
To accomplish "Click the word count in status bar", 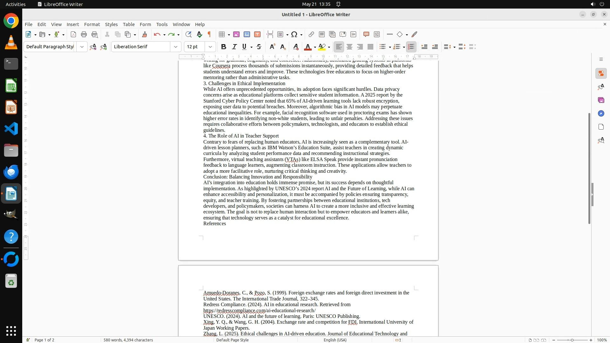I will [128, 340].
